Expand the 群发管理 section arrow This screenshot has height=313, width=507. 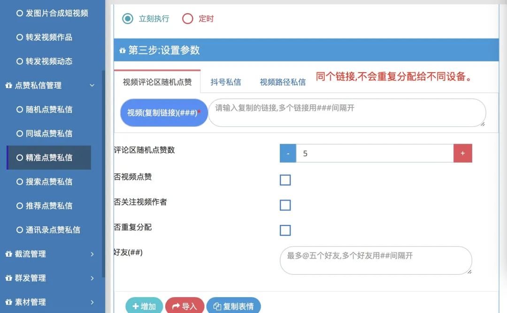coord(92,278)
